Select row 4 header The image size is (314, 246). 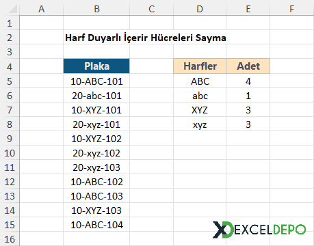[x=10, y=66]
